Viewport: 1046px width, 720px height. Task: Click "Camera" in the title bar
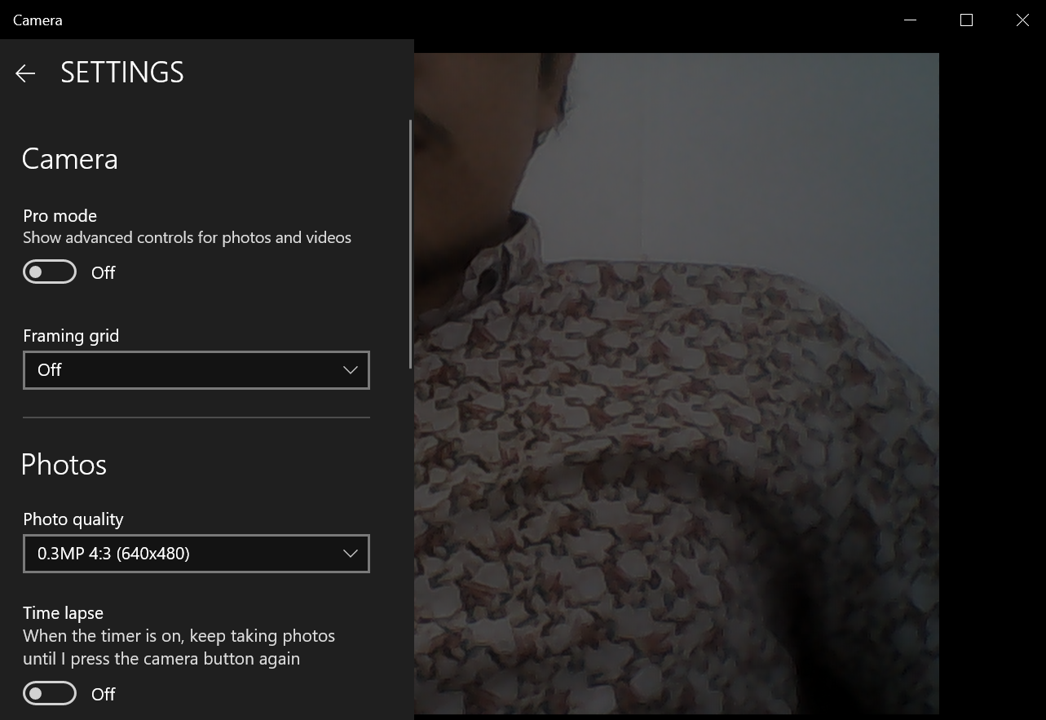tap(38, 20)
